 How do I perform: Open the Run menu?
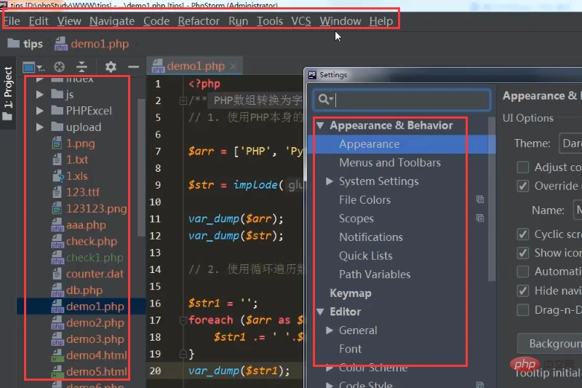point(238,21)
